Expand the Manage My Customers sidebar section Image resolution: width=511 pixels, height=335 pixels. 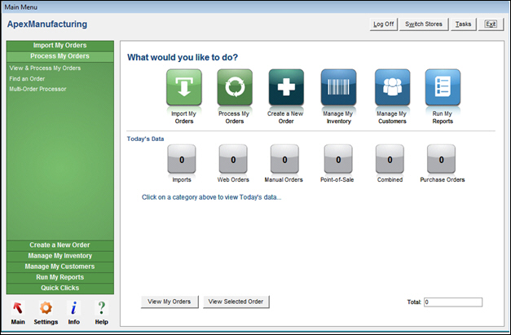60,267
